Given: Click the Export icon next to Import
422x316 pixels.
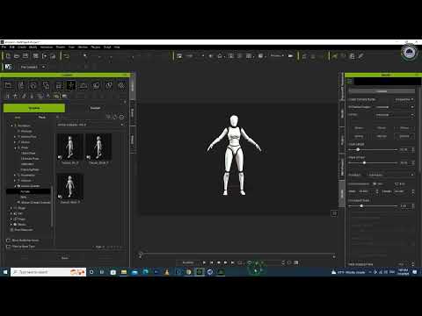Looking at the screenshot, I should (x=53, y=56).
